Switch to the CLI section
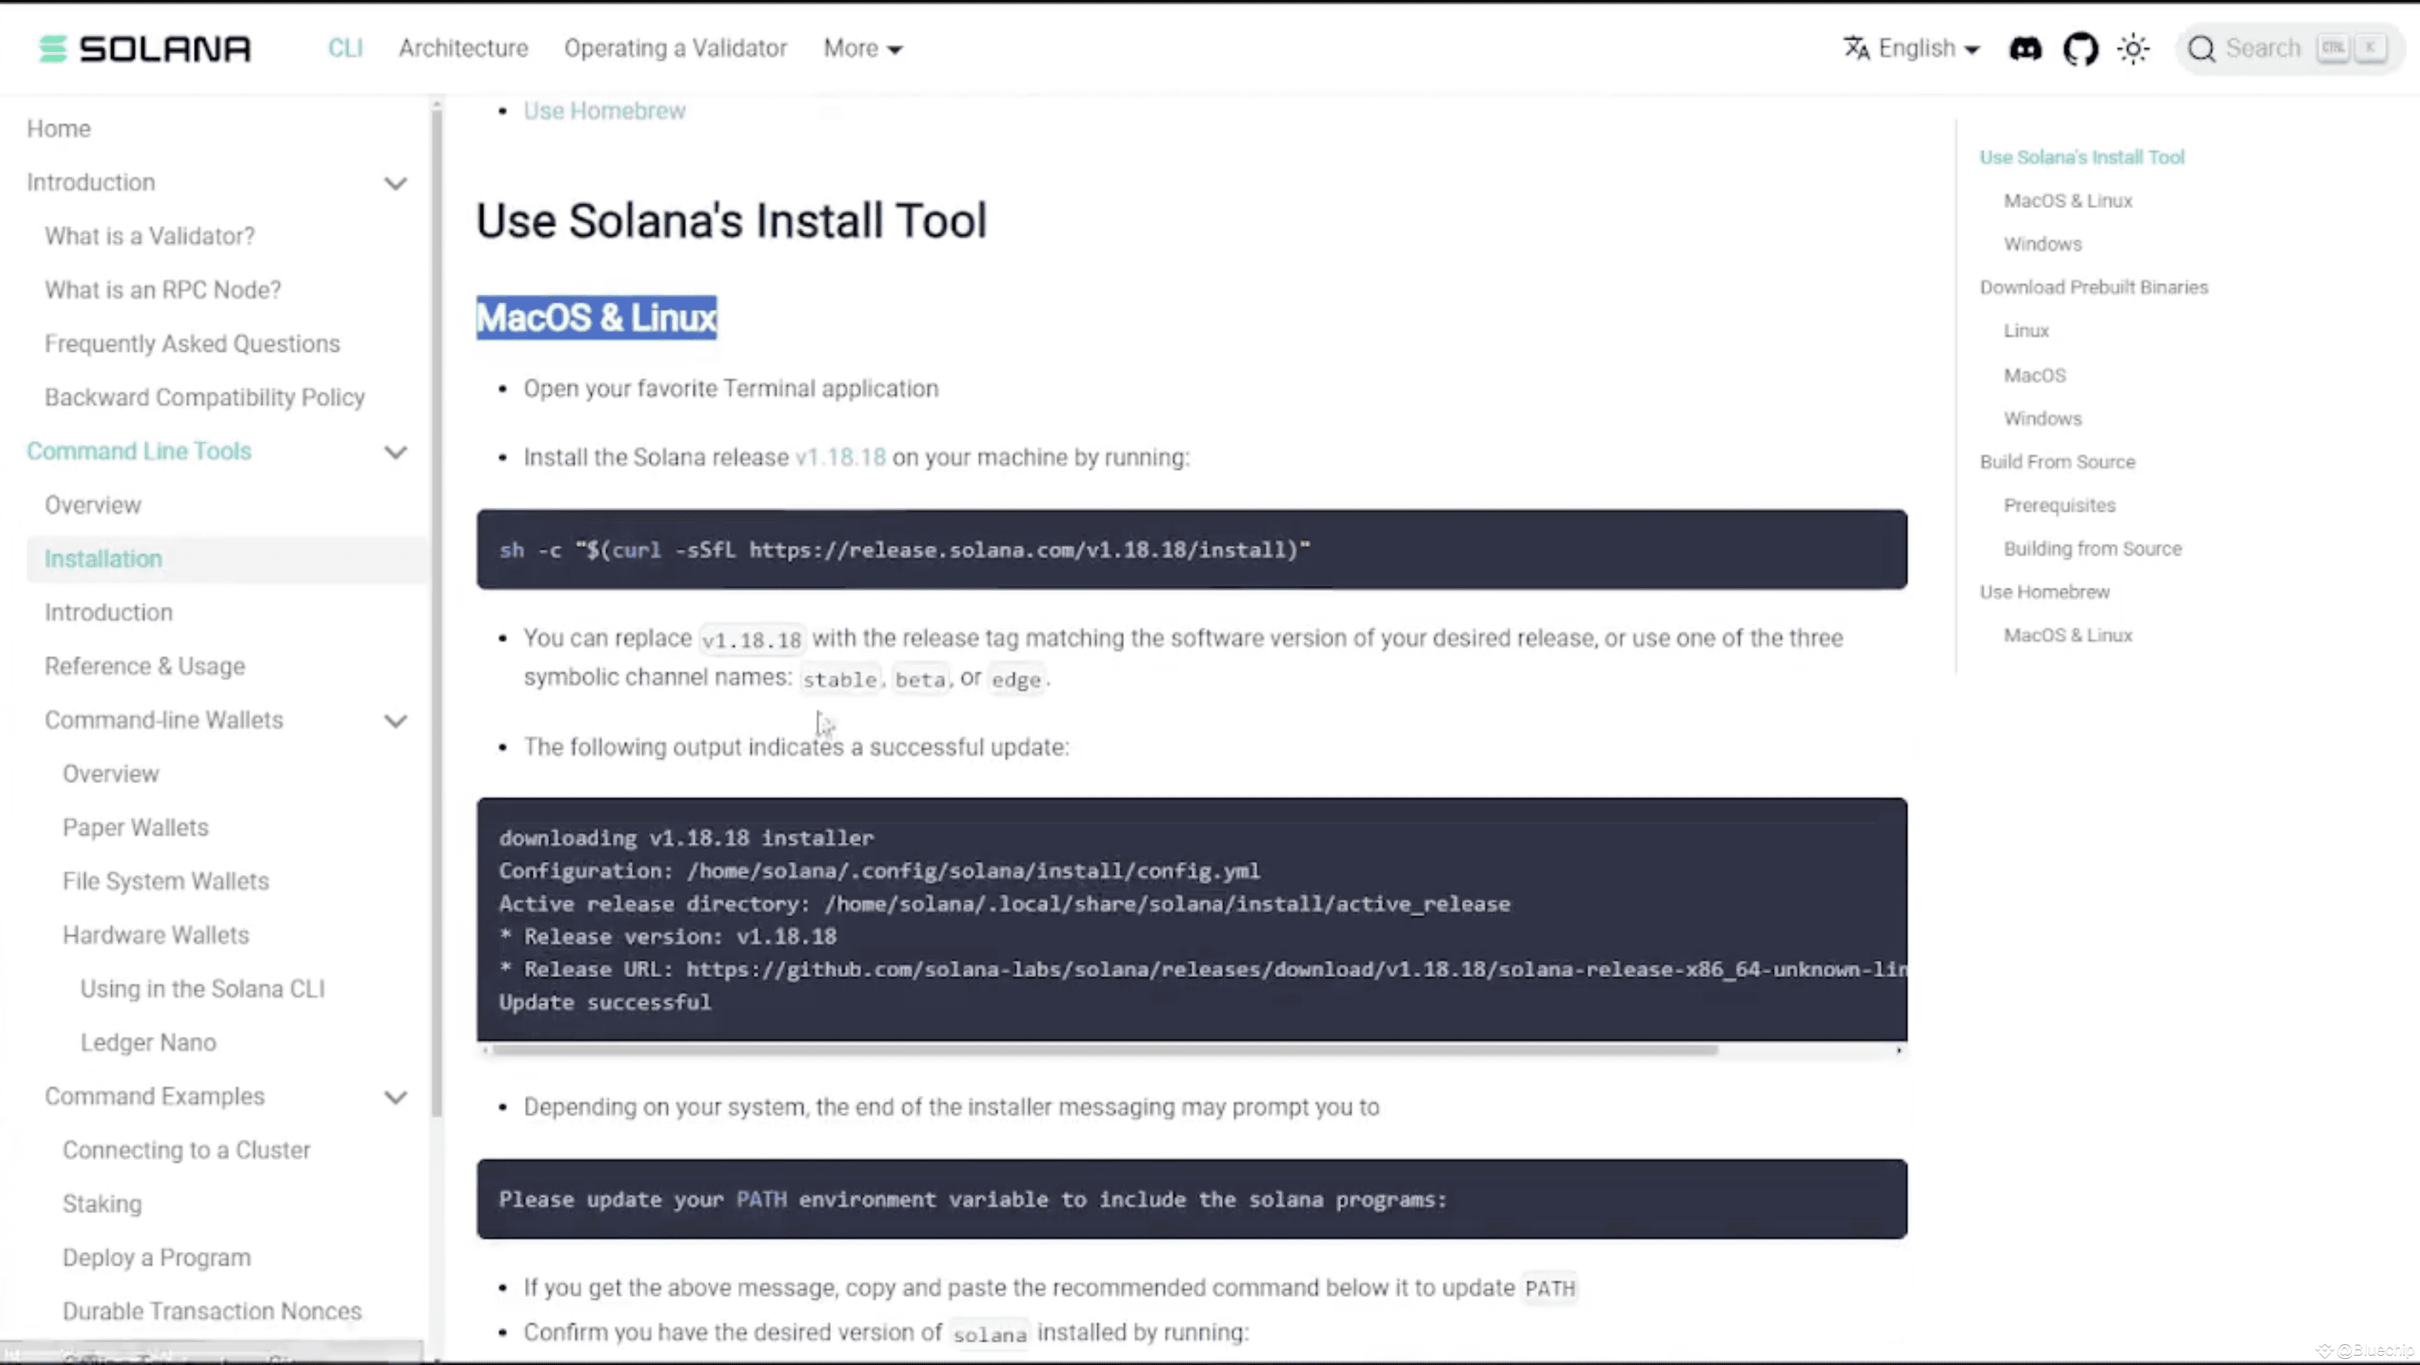This screenshot has width=2420, height=1365. [345, 48]
